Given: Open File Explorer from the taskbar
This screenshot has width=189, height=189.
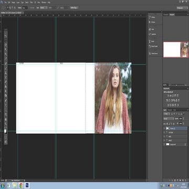Looking at the screenshot, I should click(15, 185).
